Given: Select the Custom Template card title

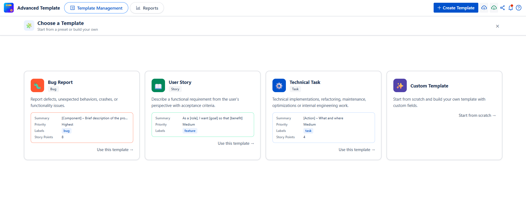Looking at the screenshot, I should pyautogui.click(x=429, y=86).
